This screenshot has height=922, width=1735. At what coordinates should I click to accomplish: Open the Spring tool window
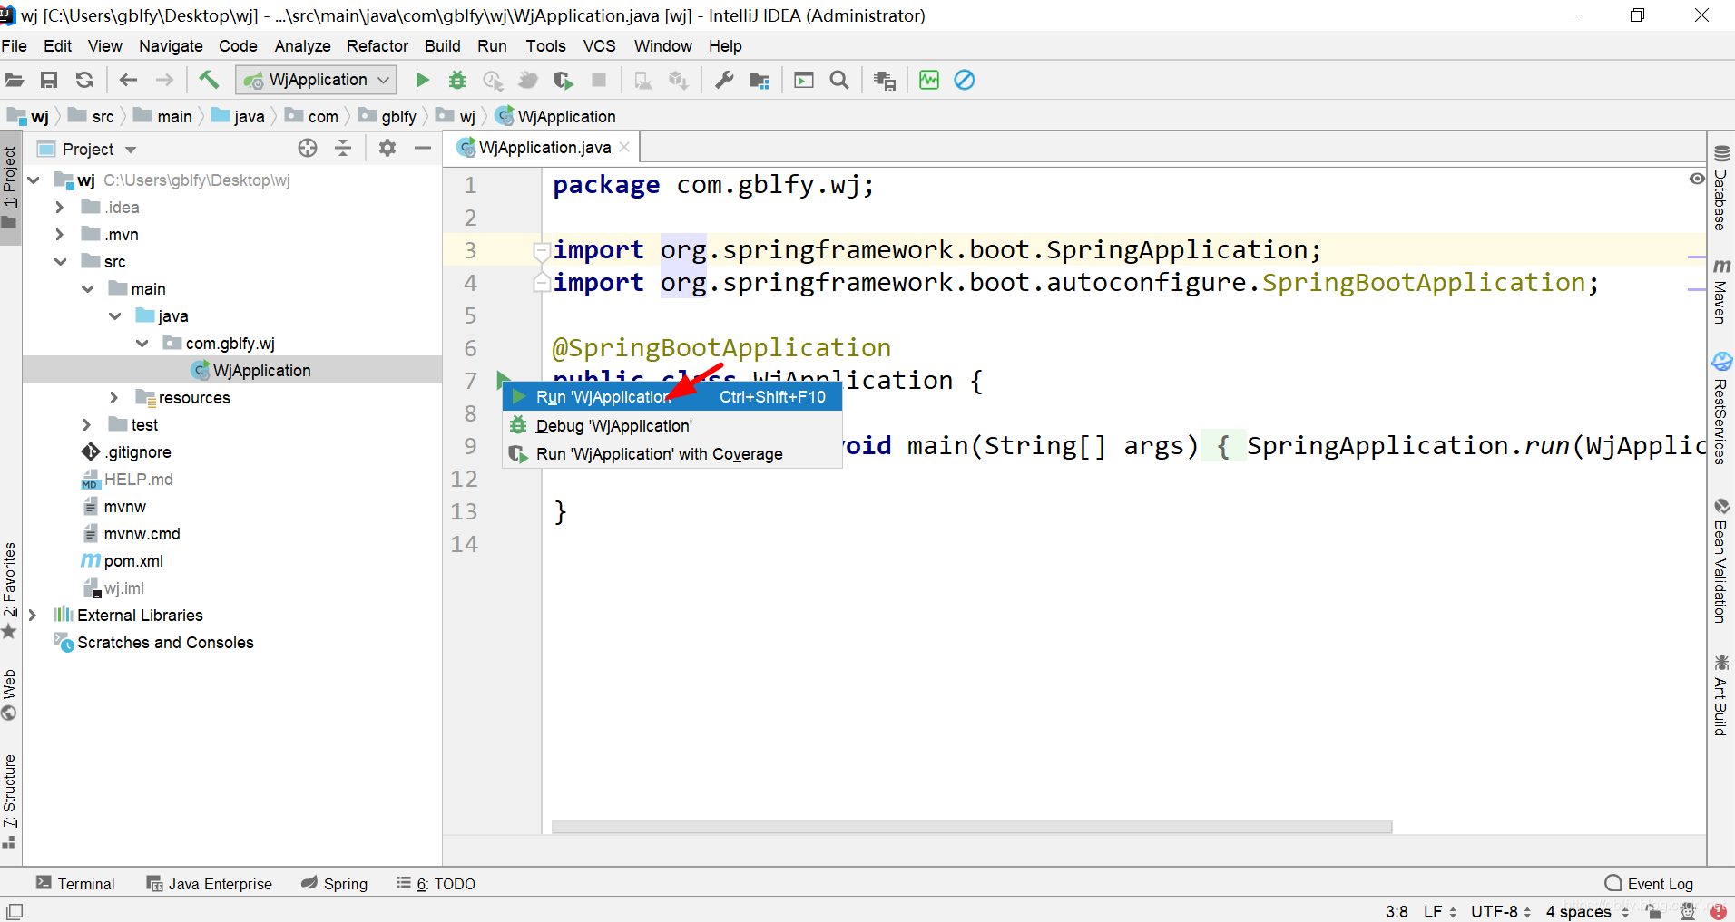coord(335,884)
